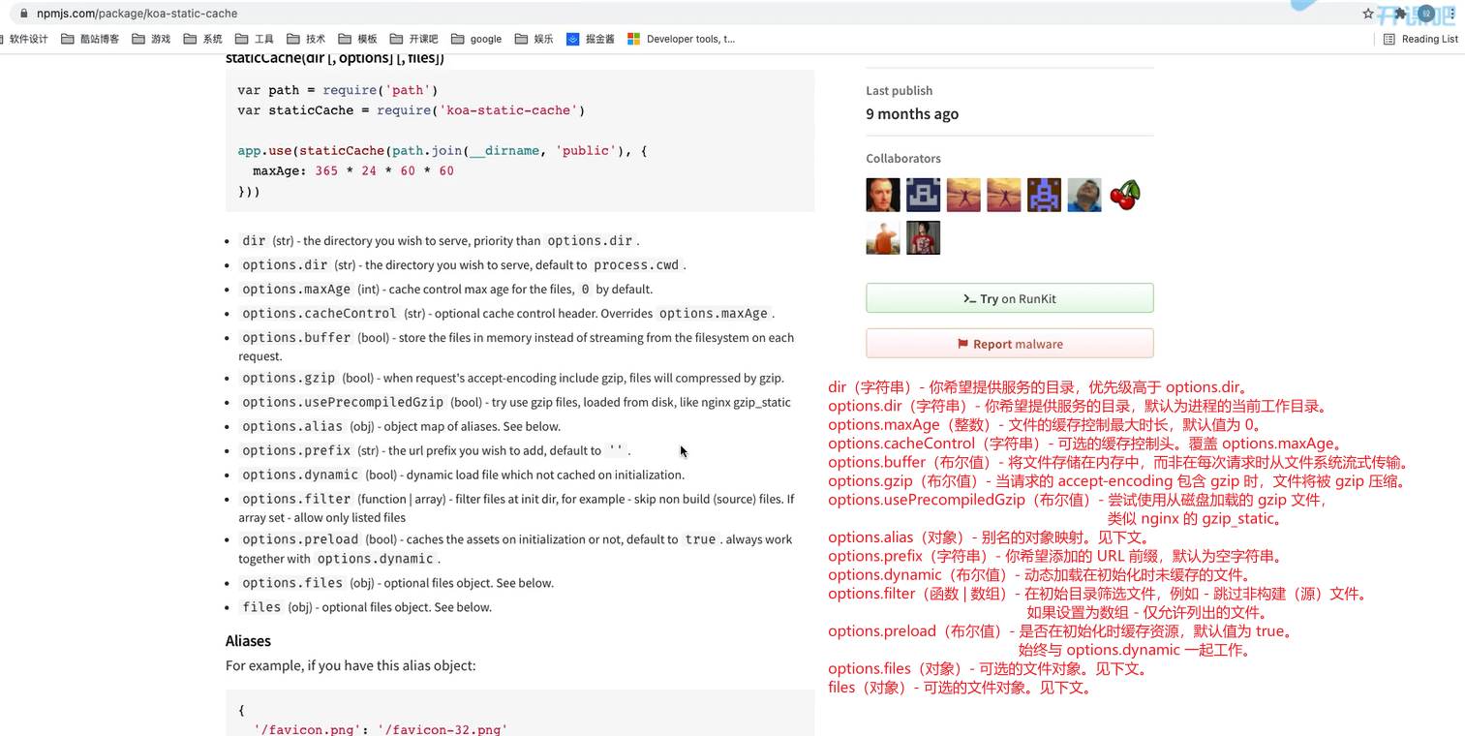Screen dimensions: 1465x736
Task: Click the Try on RunKit button
Action: [x=1009, y=297]
